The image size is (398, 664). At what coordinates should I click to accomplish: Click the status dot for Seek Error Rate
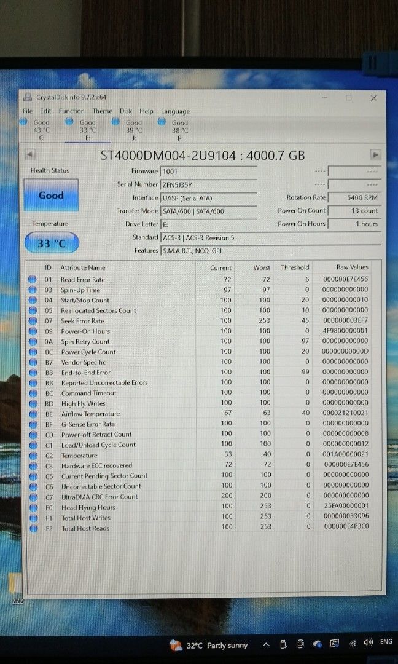tap(32, 321)
